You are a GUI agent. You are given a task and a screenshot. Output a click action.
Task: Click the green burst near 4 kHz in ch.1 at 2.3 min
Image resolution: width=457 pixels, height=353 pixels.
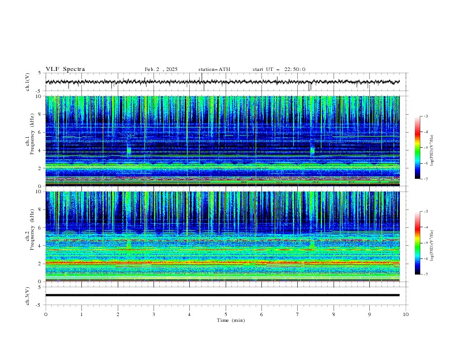[x=129, y=151]
